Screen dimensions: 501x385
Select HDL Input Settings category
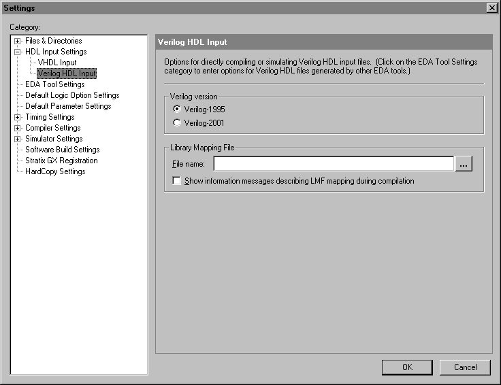[x=56, y=52]
